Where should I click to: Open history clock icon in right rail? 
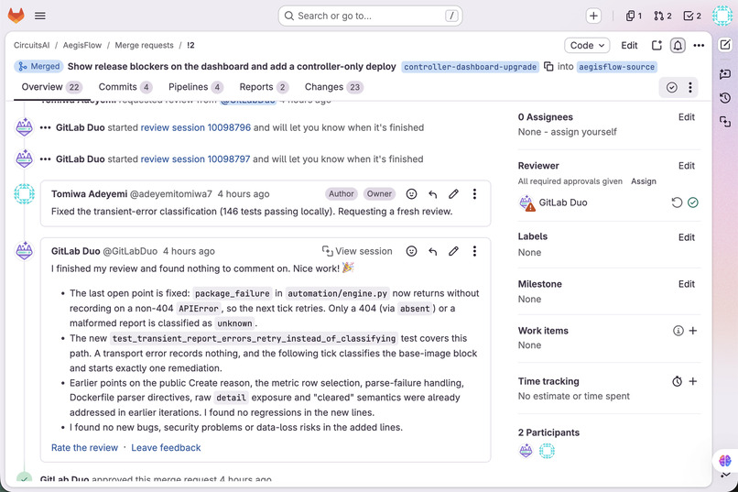725,98
